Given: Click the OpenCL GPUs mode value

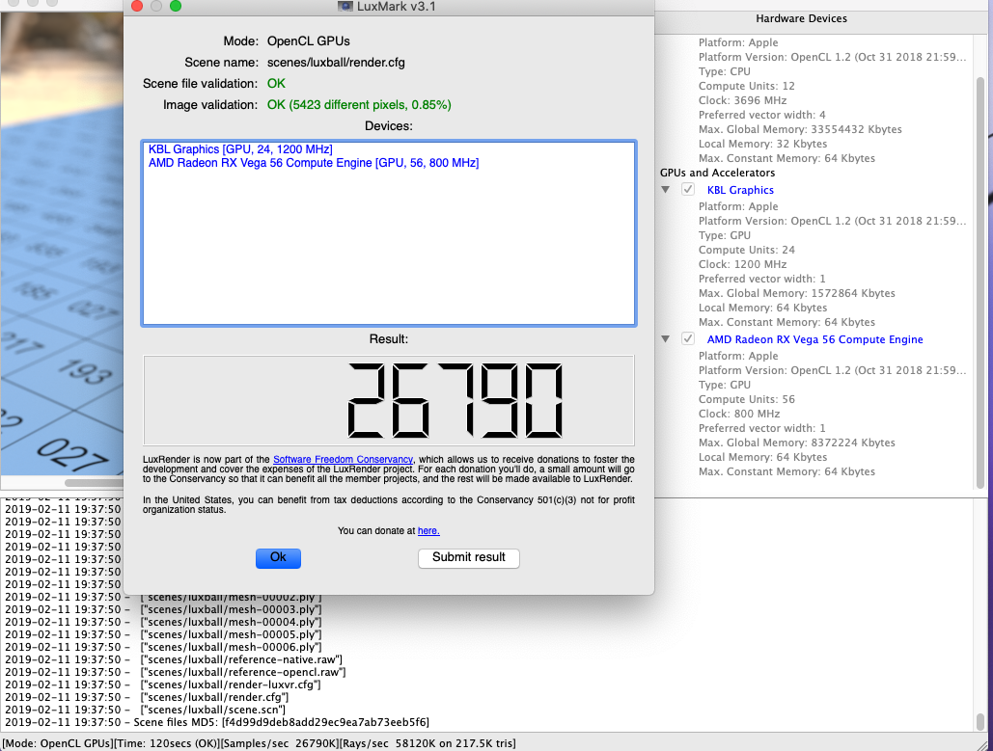Looking at the screenshot, I should [x=309, y=41].
